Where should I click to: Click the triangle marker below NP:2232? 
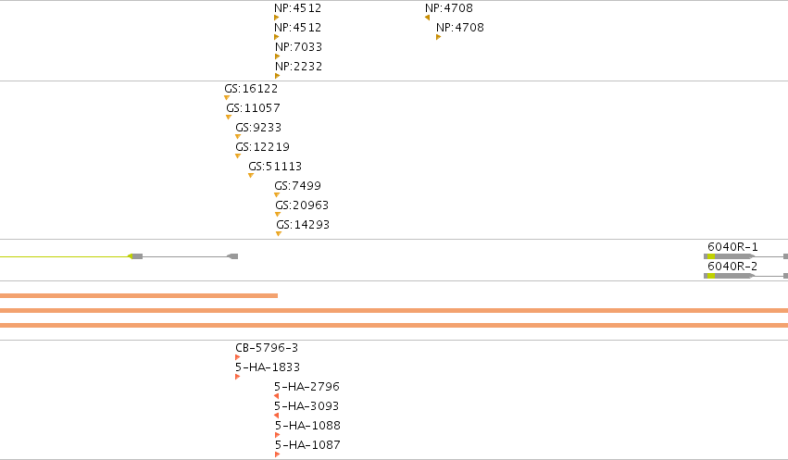[x=278, y=76]
